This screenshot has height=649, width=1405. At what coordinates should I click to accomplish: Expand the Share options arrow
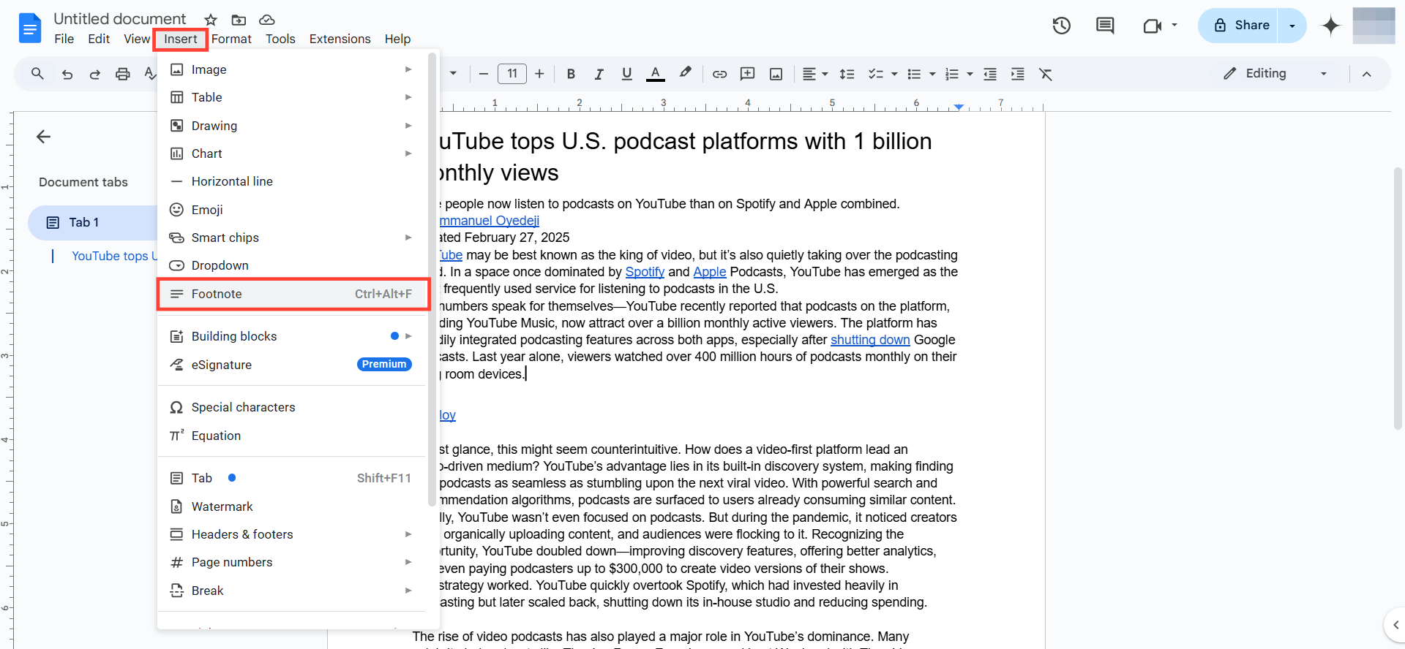1292,26
